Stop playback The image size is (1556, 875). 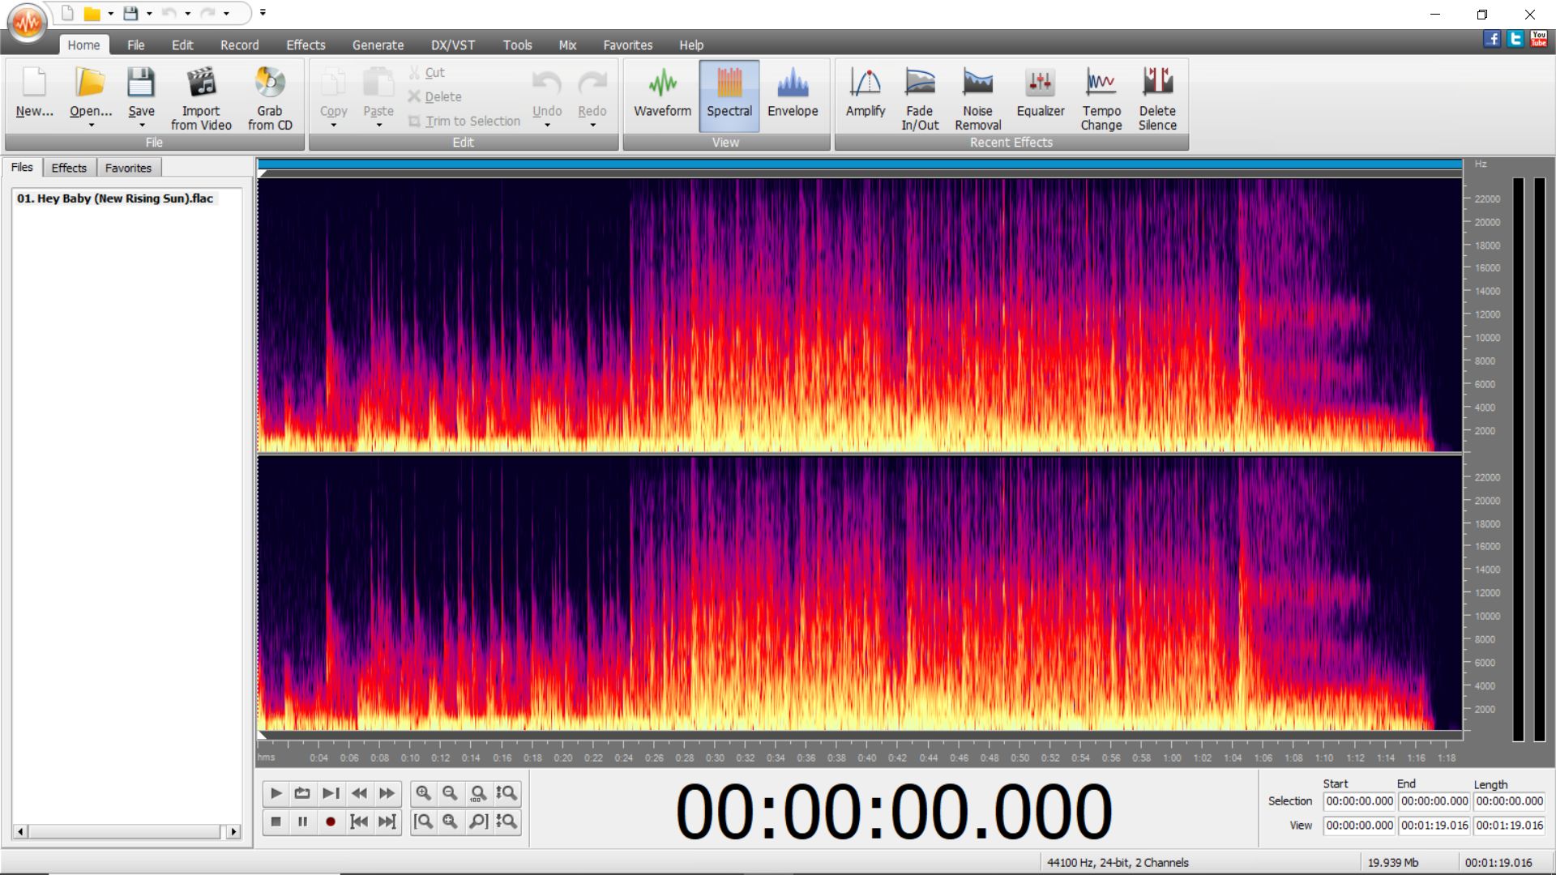click(276, 822)
